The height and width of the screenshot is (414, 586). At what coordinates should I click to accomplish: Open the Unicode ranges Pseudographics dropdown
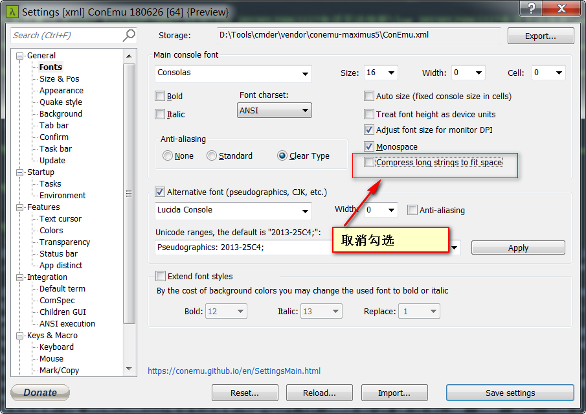[455, 247]
